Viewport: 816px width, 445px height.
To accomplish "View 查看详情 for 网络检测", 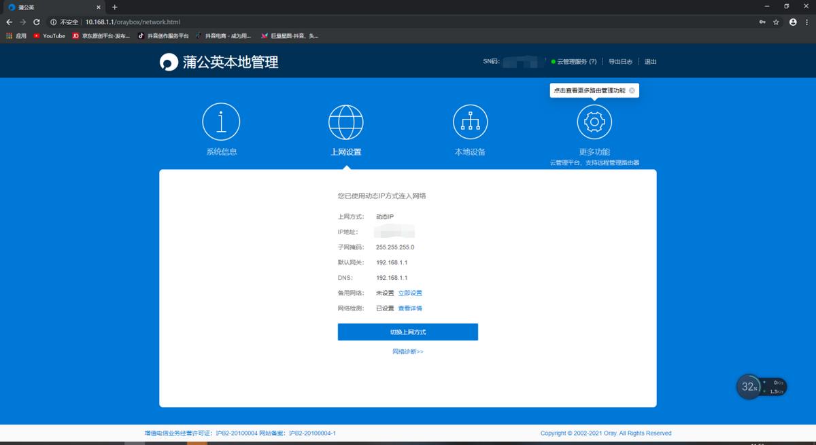I will click(410, 308).
